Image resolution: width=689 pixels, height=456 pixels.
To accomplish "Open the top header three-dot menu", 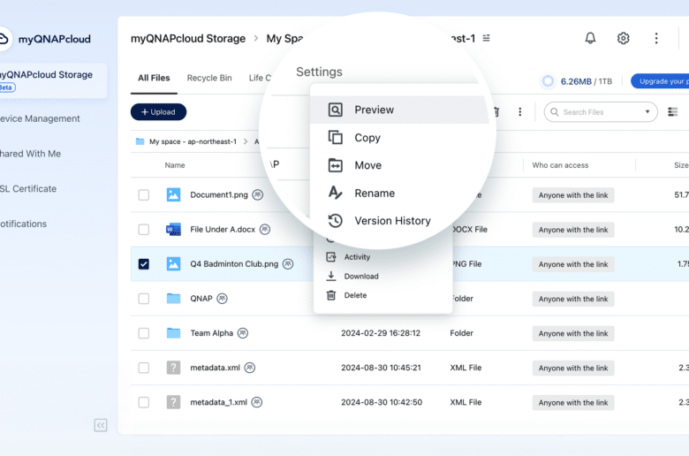I will pyautogui.click(x=656, y=38).
